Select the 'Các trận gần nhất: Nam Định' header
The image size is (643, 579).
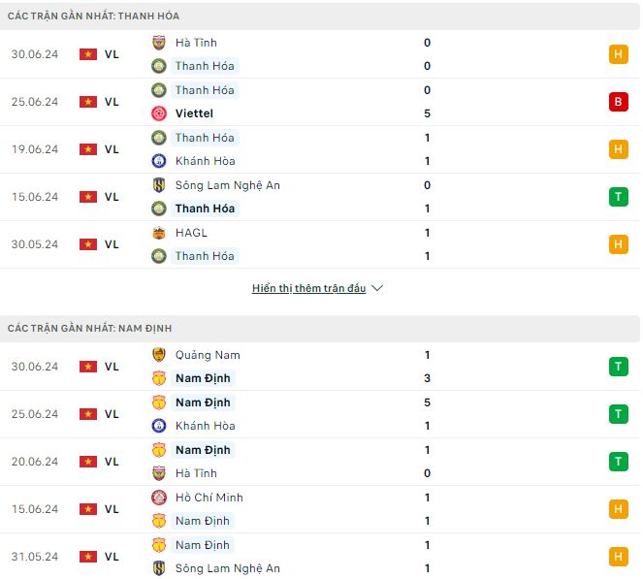(x=320, y=329)
